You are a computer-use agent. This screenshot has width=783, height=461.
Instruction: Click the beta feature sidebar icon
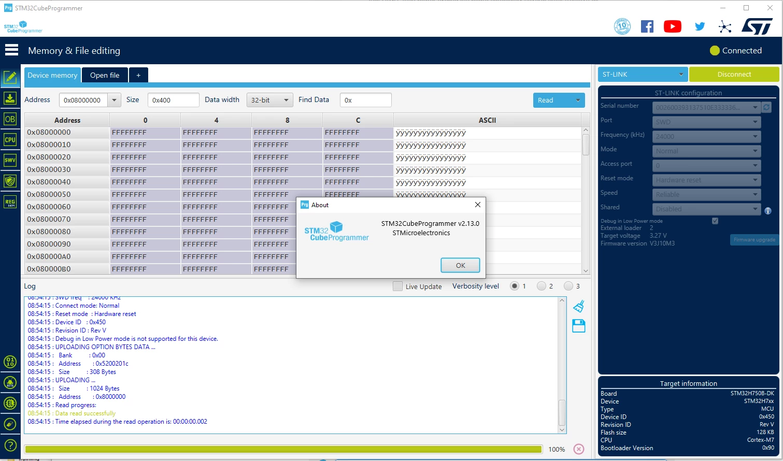click(10, 383)
